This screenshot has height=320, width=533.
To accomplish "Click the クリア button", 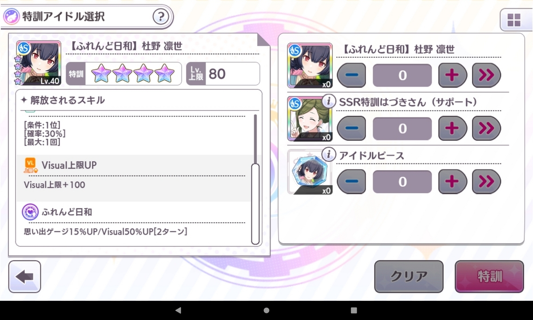I will [409, 276].
